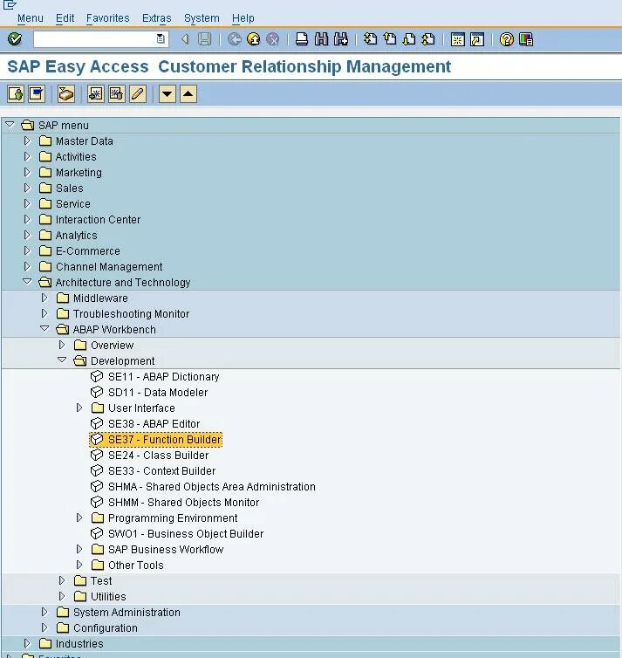Image resolution: width=622 pixels, height=658 pixels.
Task: Click the Print icon
Action: click(302, 39)
